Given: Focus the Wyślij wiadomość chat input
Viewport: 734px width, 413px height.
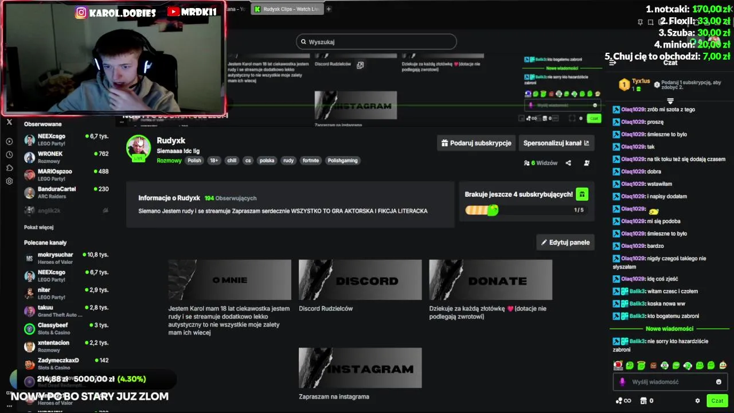Looking at the screenshot, I should coord(669,382).
